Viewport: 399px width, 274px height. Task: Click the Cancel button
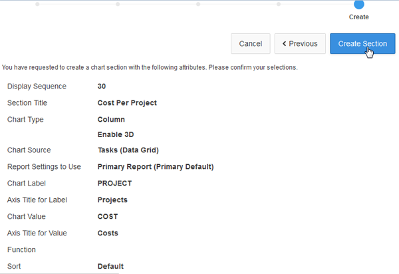coord(250,44)
